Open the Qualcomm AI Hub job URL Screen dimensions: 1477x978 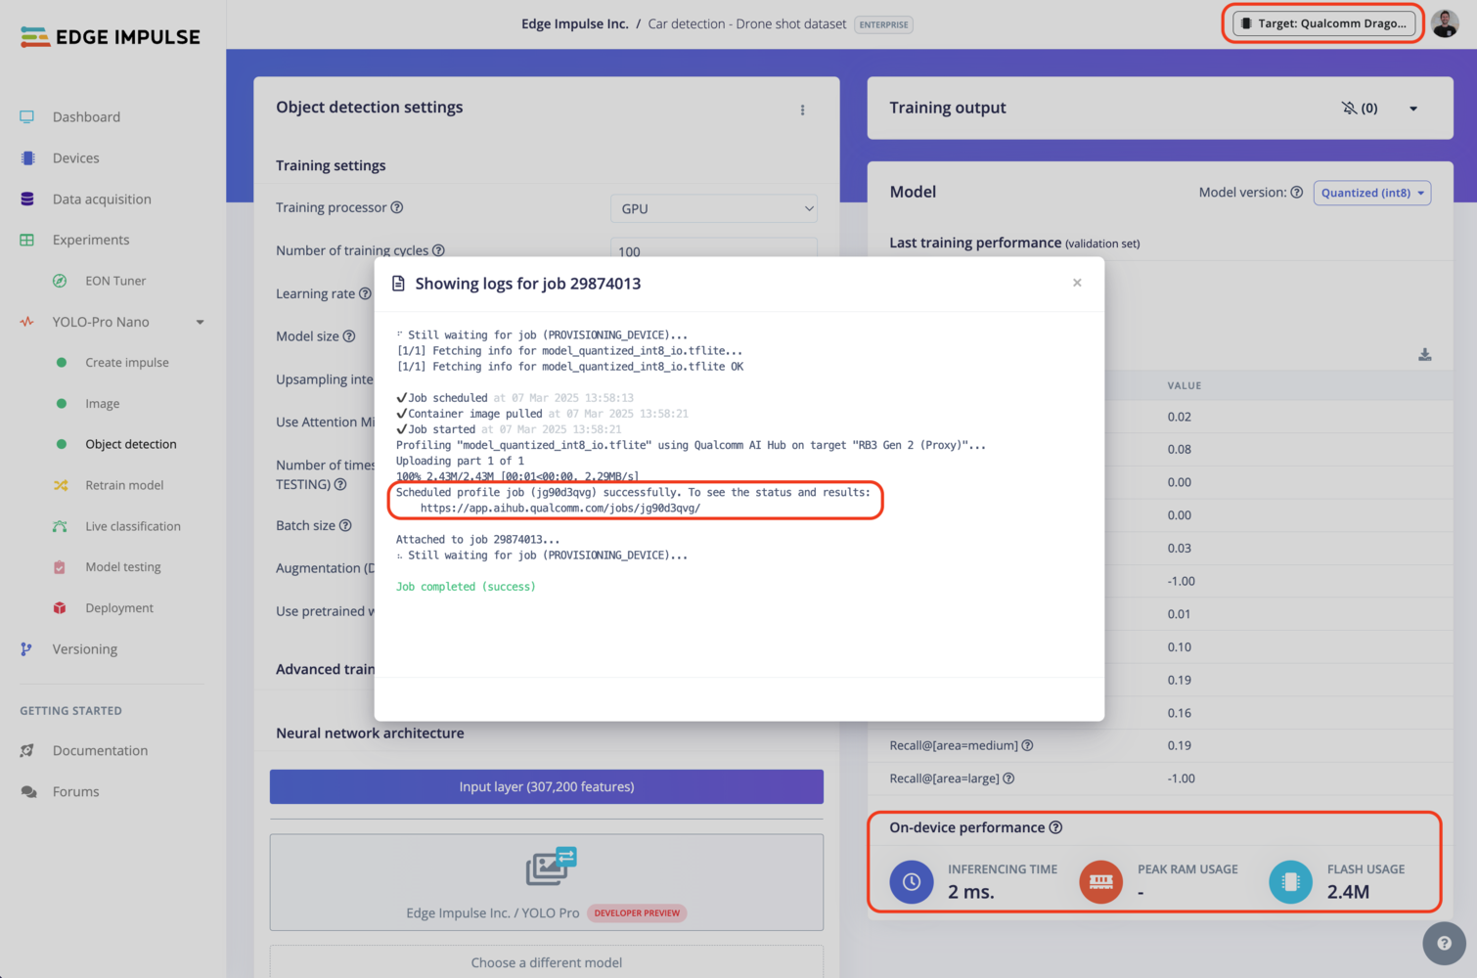pos(560,508)
